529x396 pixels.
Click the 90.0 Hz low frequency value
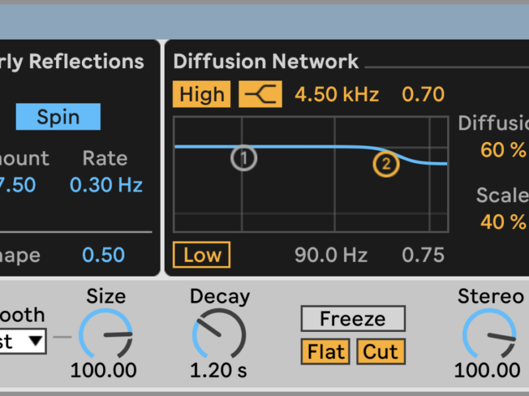pos(331,255)
